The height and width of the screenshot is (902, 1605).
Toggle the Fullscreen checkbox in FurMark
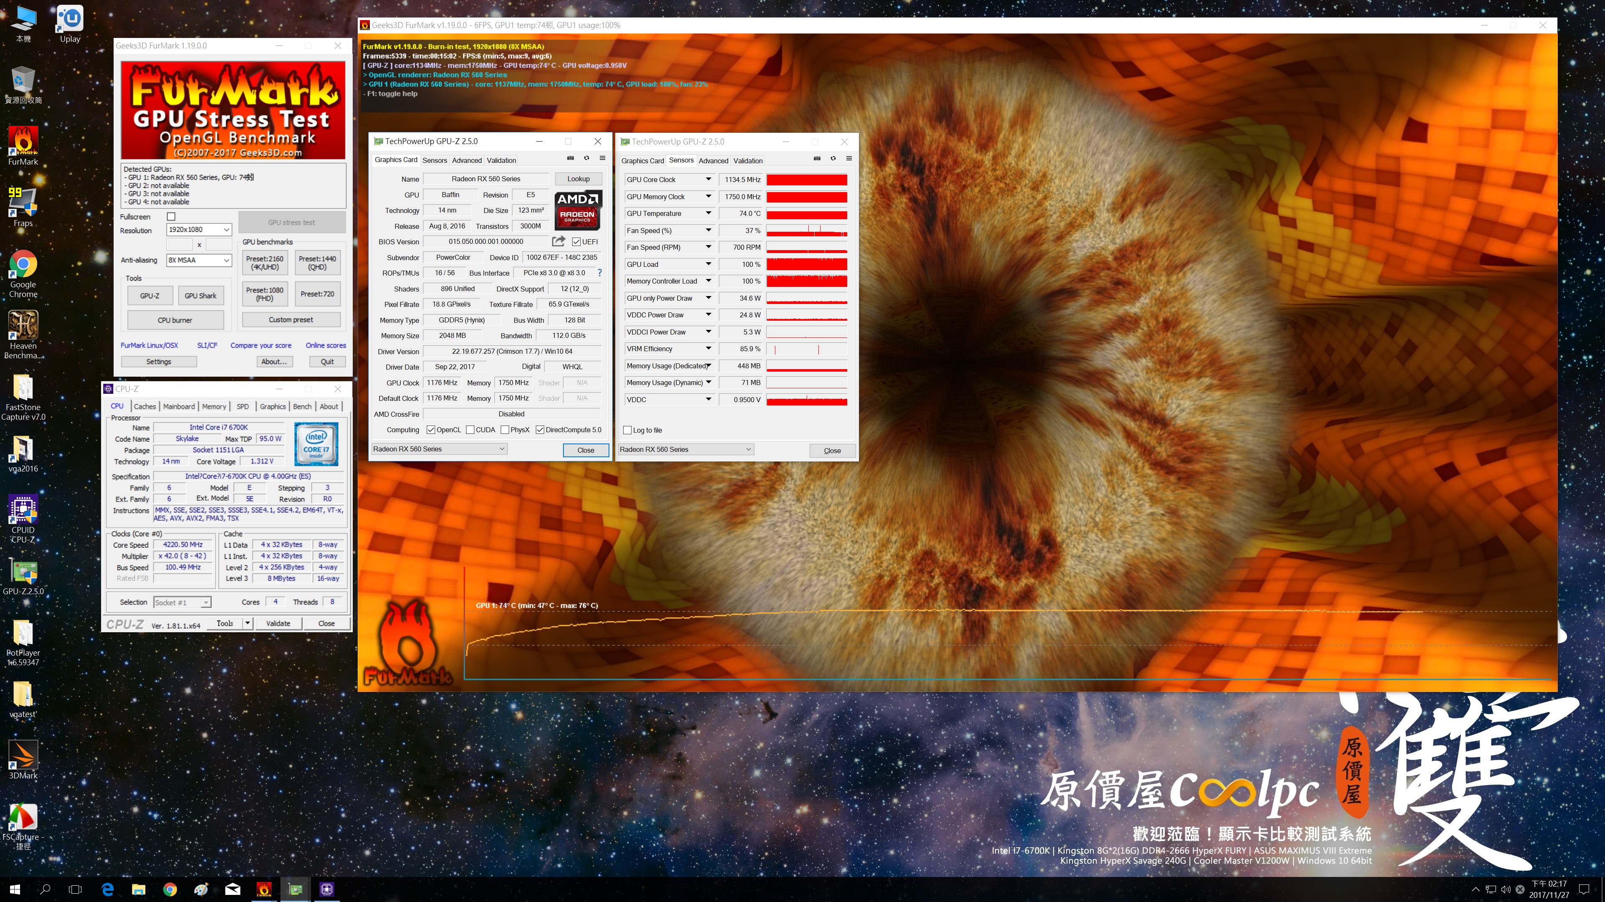[x=171, y=217]
